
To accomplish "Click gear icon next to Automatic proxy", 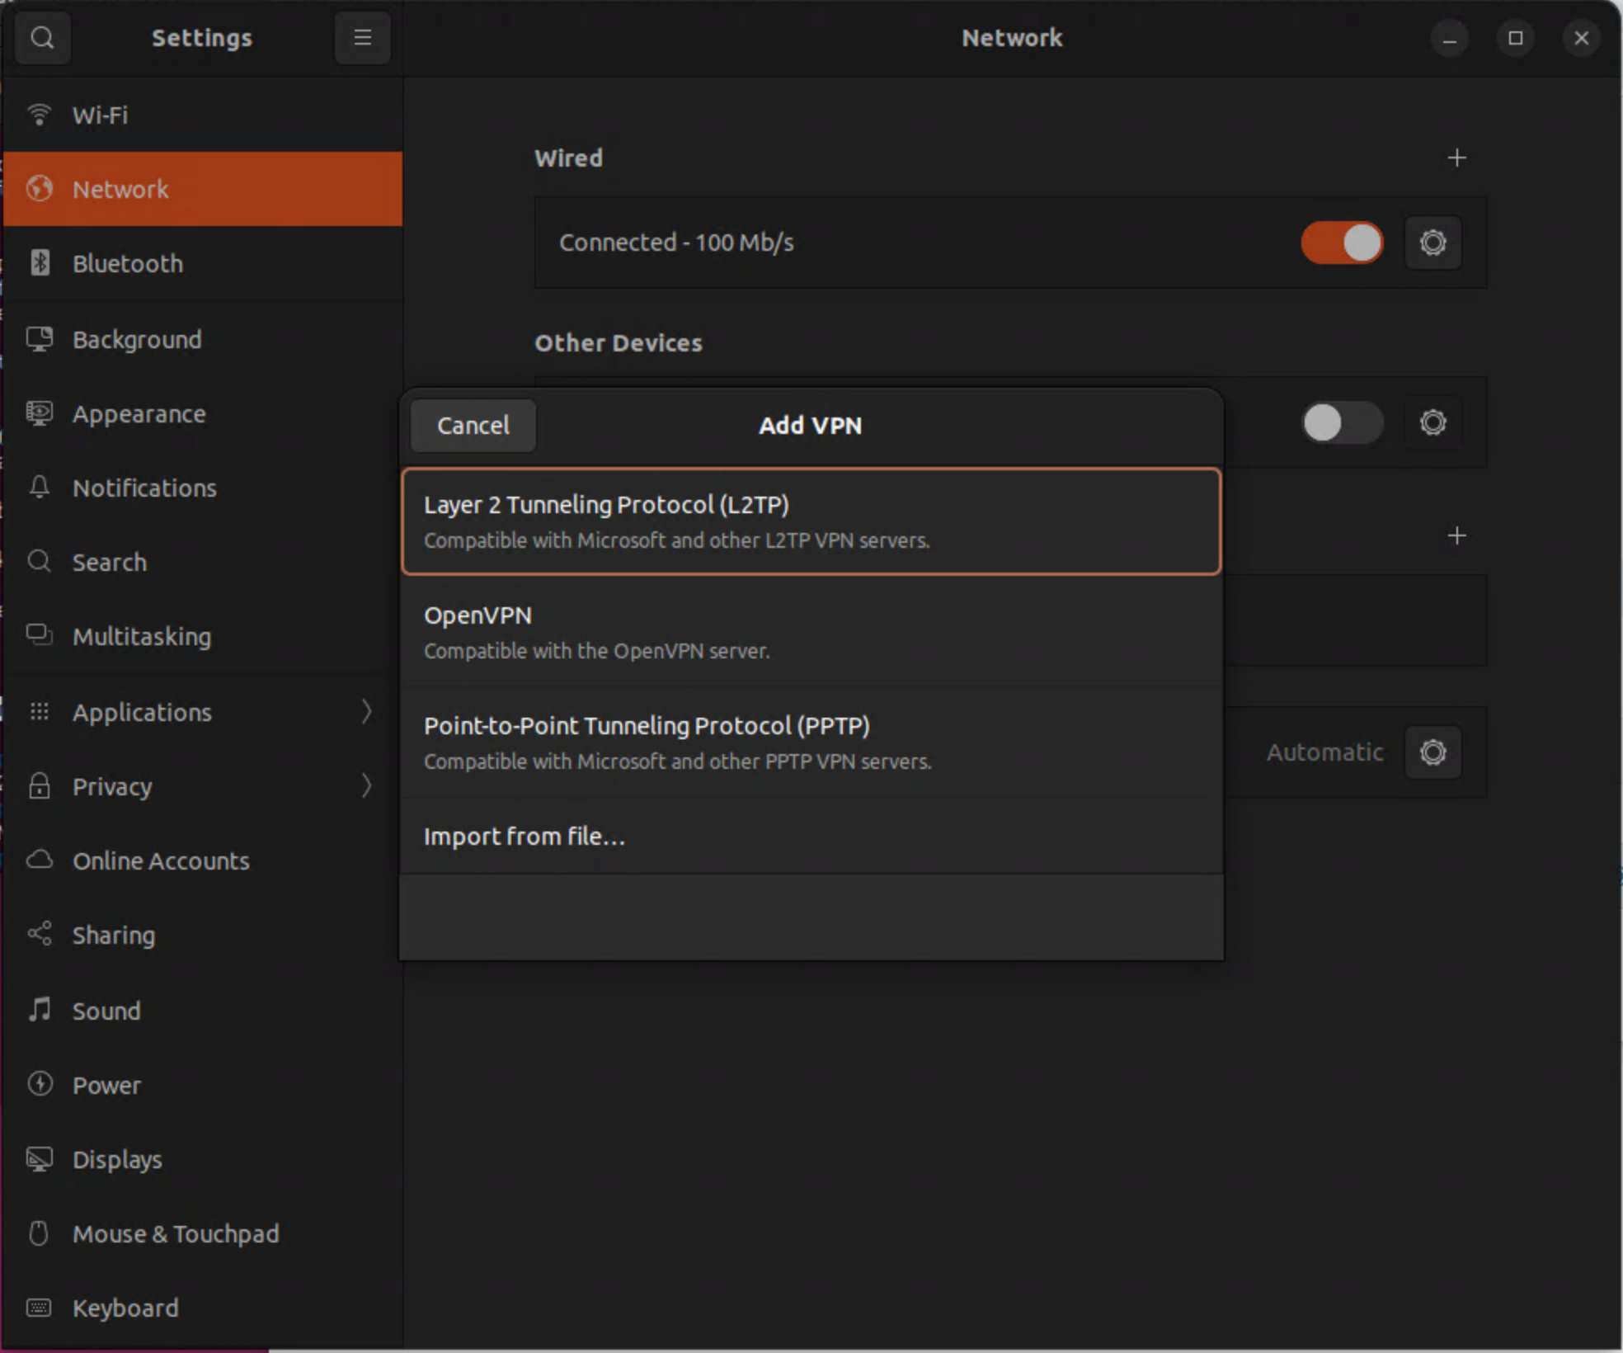I will (x=1432, y=752).
